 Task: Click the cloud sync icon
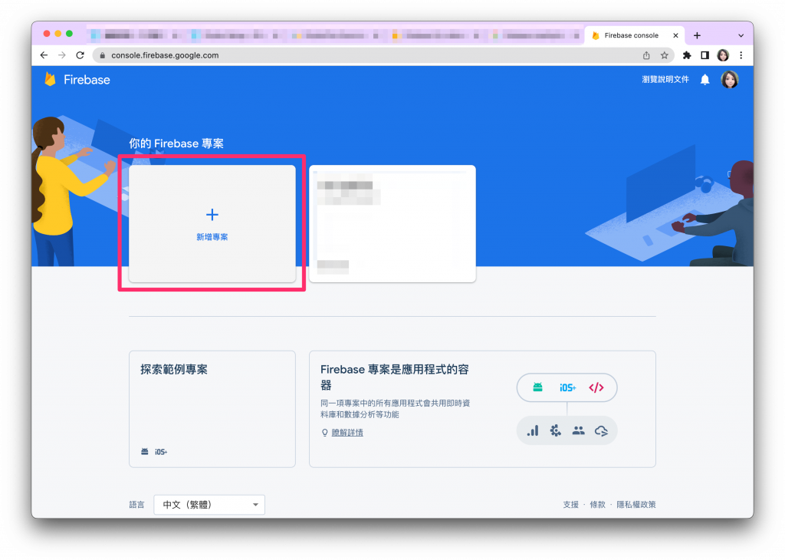[601, 430]
